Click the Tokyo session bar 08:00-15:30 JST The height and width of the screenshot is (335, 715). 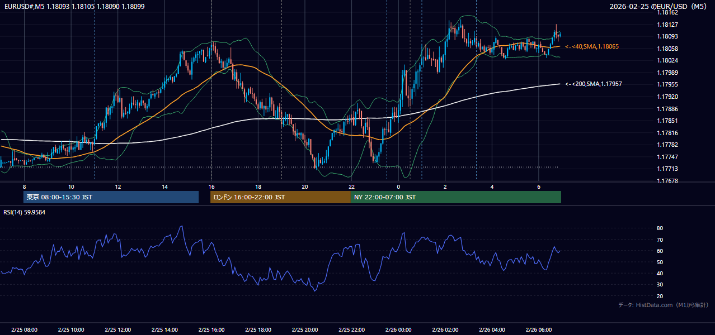point(111,197)
